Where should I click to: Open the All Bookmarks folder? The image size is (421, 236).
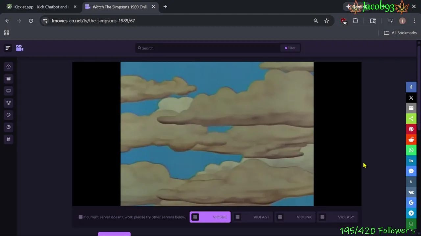[x=400, y=33]
